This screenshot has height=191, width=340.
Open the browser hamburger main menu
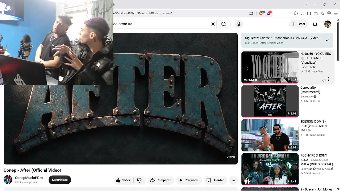[335, 13]
